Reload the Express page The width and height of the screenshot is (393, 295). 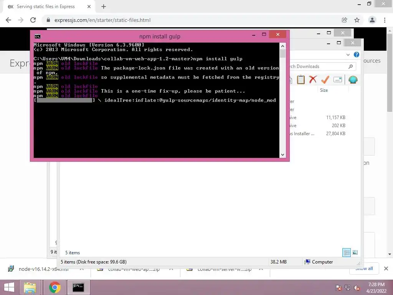[33, 20]
